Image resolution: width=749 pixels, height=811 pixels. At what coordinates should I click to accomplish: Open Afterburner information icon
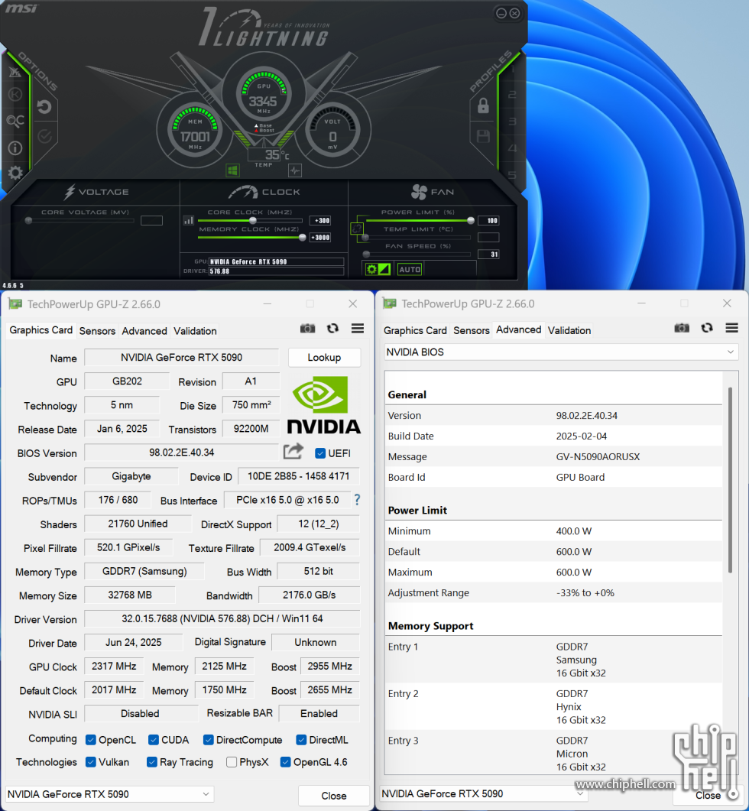[x=15, y=148]
